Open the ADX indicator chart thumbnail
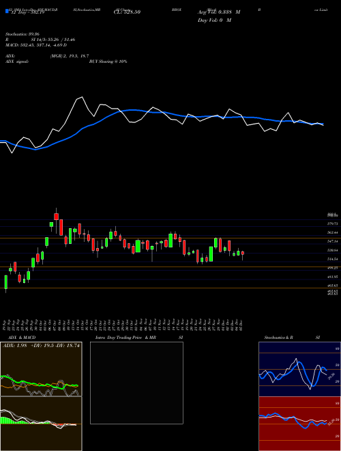 (41, 369)
